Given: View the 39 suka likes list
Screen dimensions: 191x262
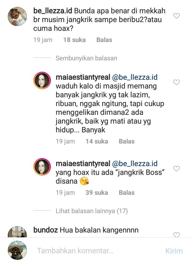Looking at the screenshot, I should [97, 193].
